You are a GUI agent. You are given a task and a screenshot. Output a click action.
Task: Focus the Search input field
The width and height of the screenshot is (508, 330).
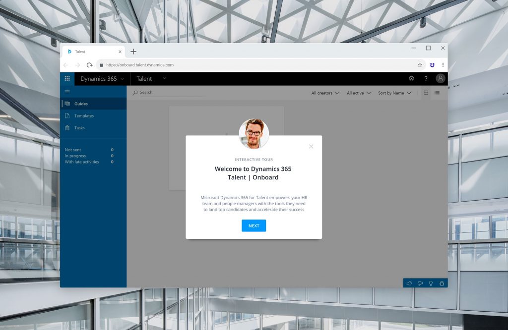click(x=172, y=93)
